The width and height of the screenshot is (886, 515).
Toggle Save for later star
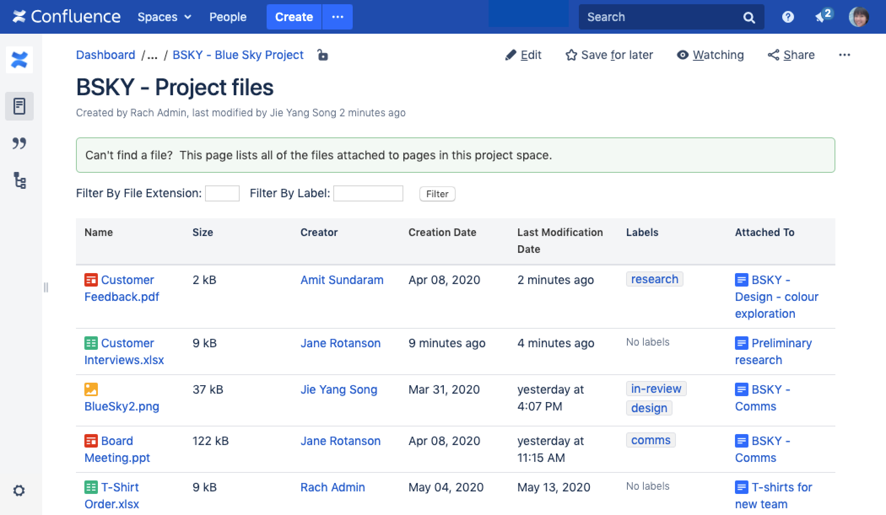(609, 55)
